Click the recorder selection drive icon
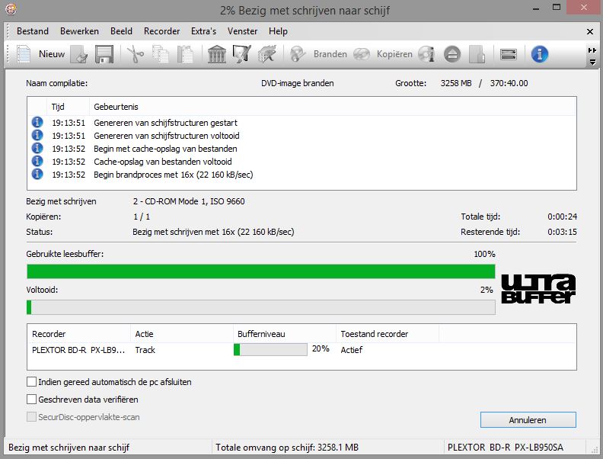Image resolution: width=603 pixels, height=459 pixels. (509, 54)
